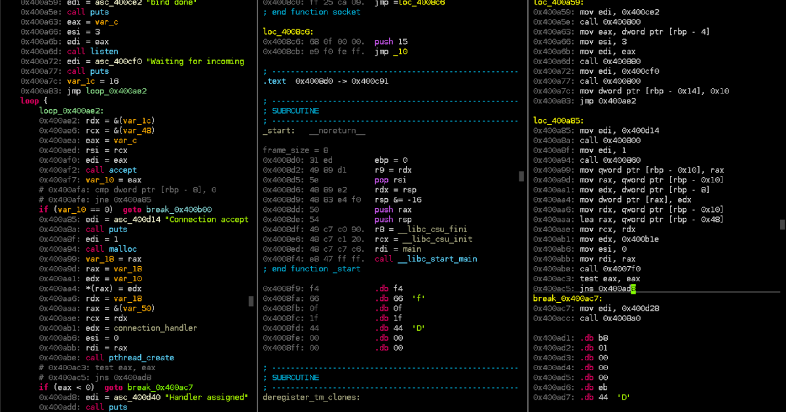Click the 'rcx = &(var_48)' line
The width and height of the screenshot is (786, 412).
[120, 131]
